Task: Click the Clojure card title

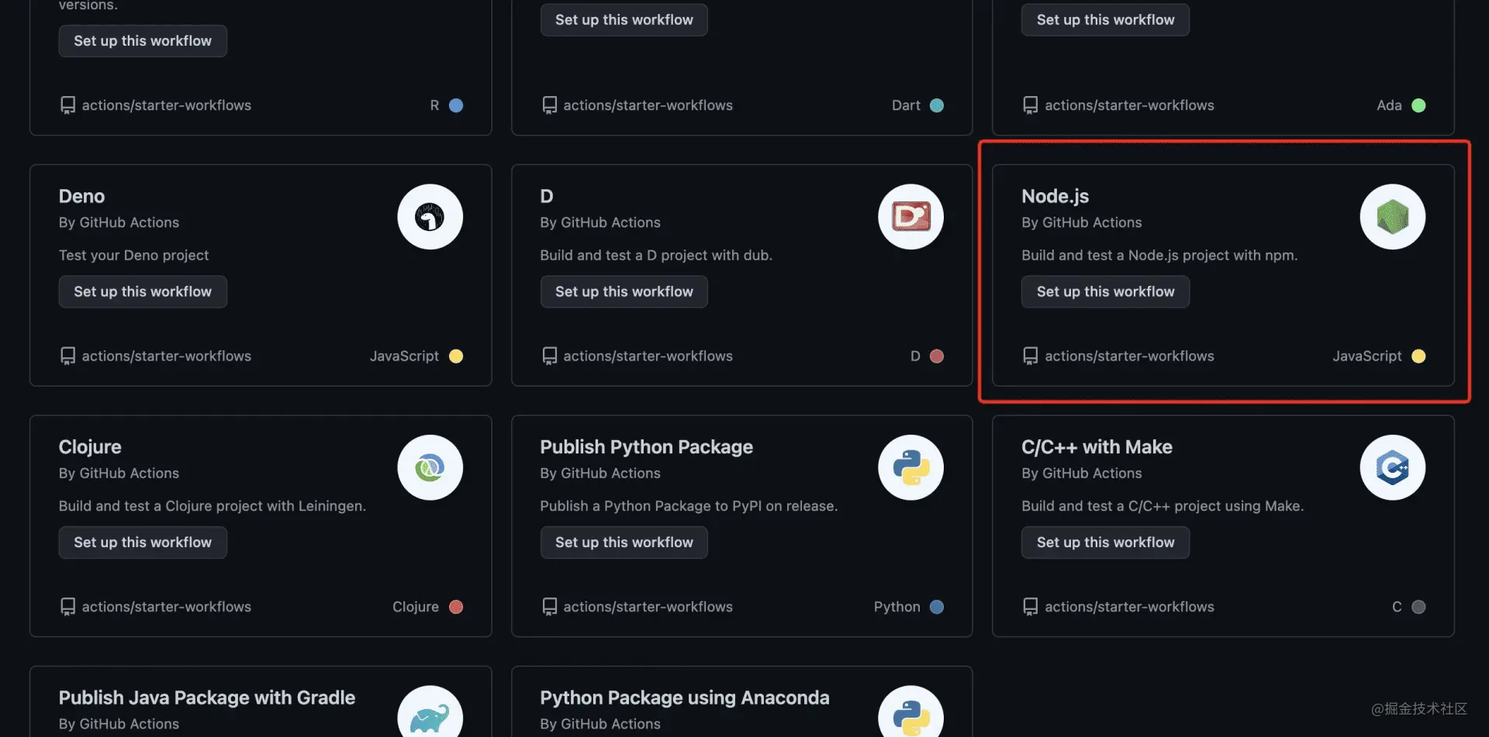Action: pos(90,447)
